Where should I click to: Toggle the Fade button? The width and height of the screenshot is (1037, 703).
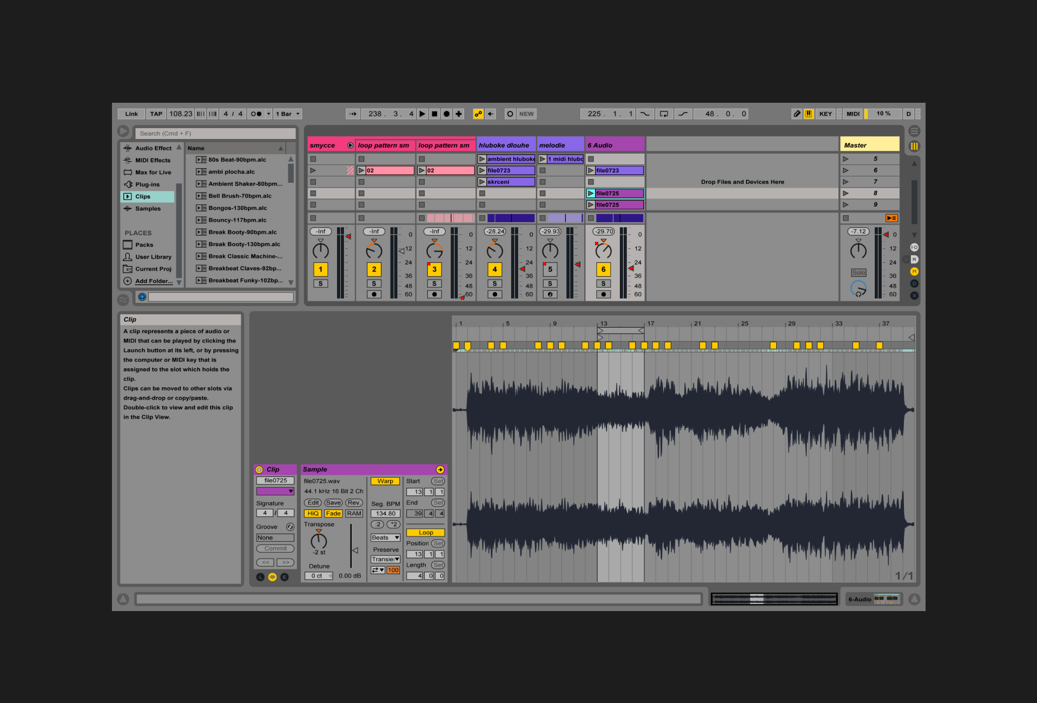pyautogui.click(x=333, y=514)
